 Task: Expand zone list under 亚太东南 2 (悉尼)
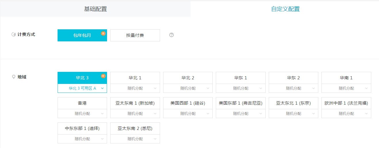coord(135,139)
